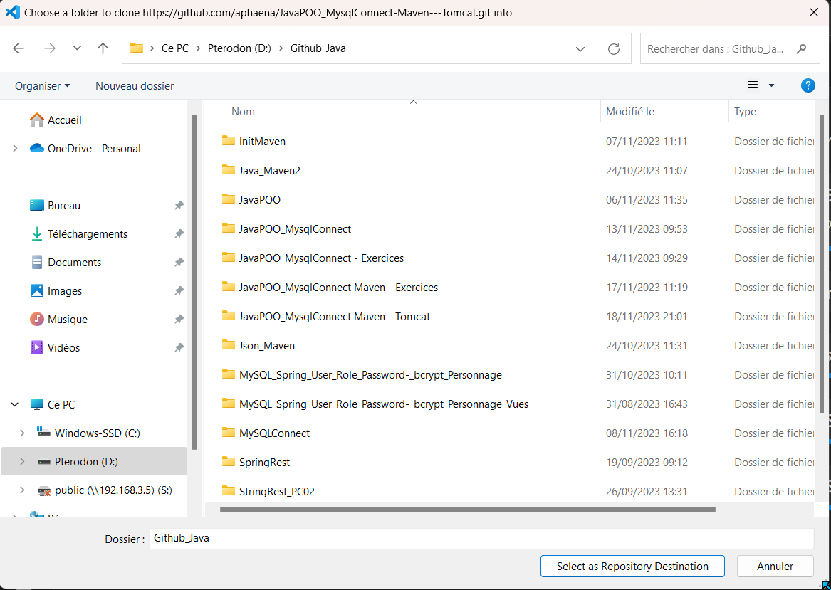Click the view layout icon

pyautogui.click(x=753, y=86)
